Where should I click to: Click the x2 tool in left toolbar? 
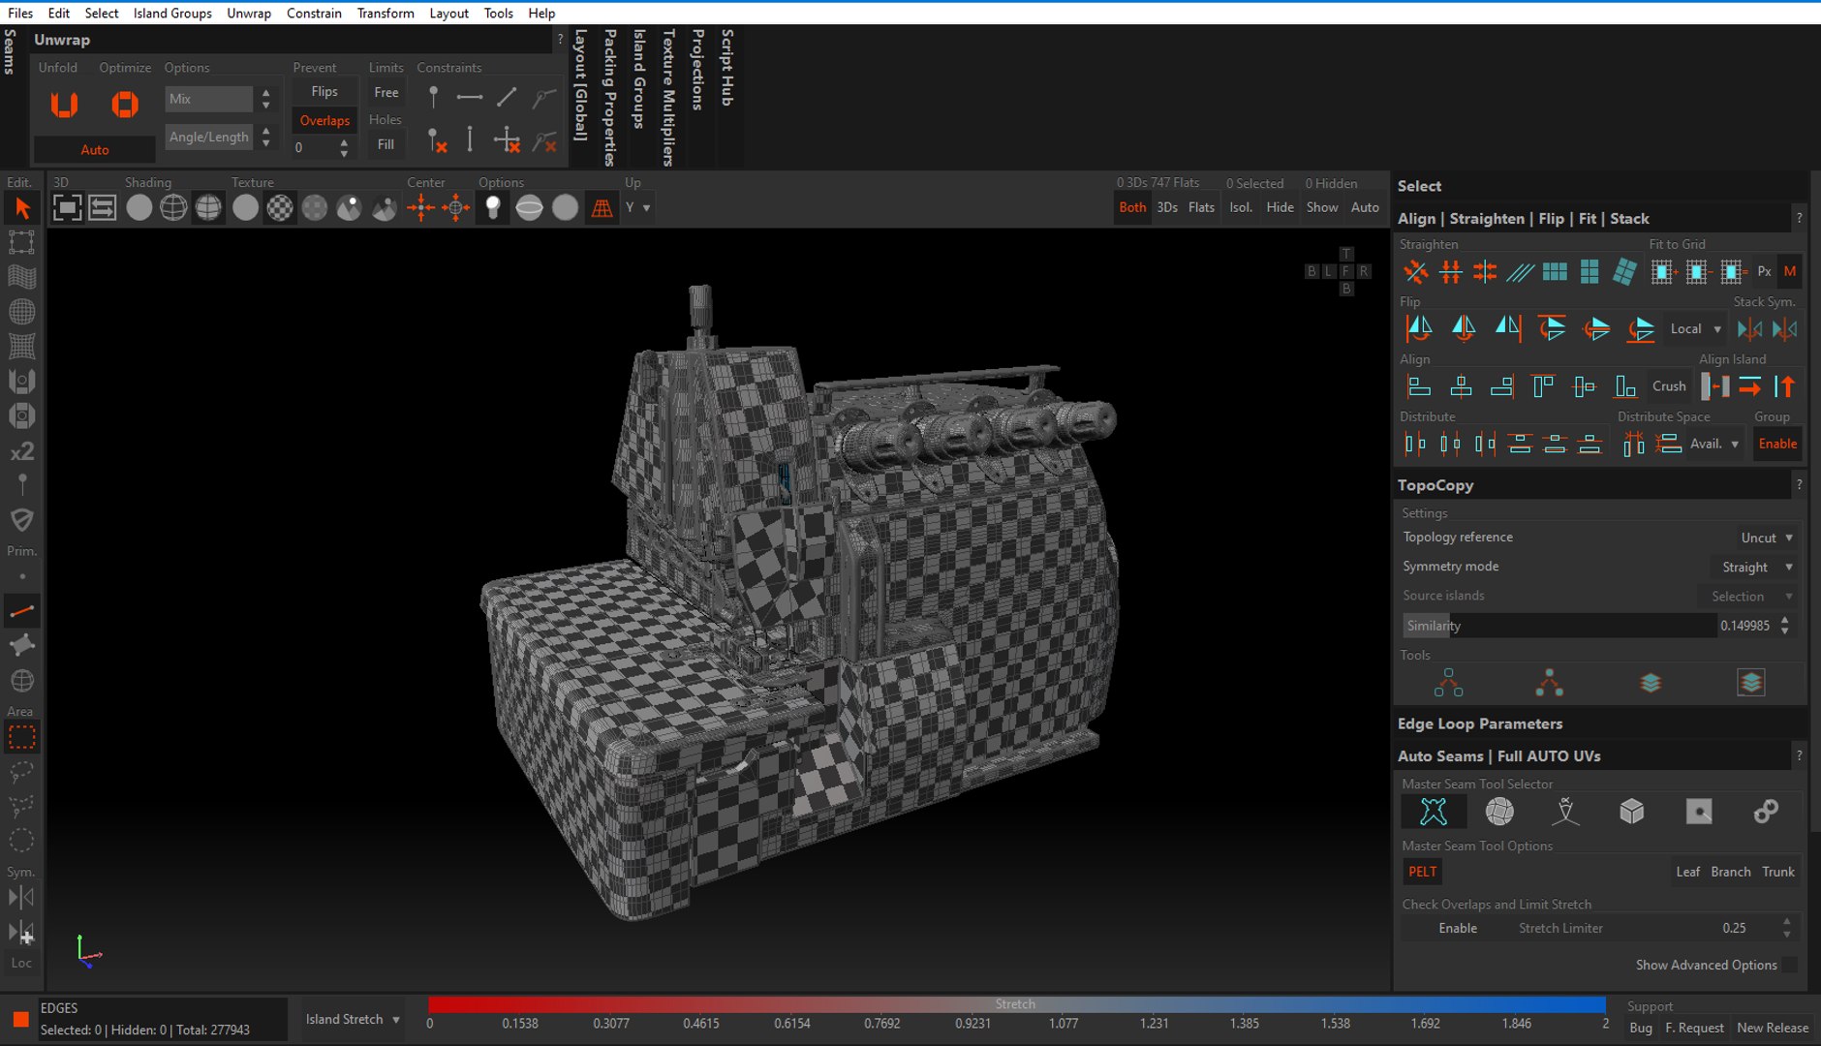point(21,451)
